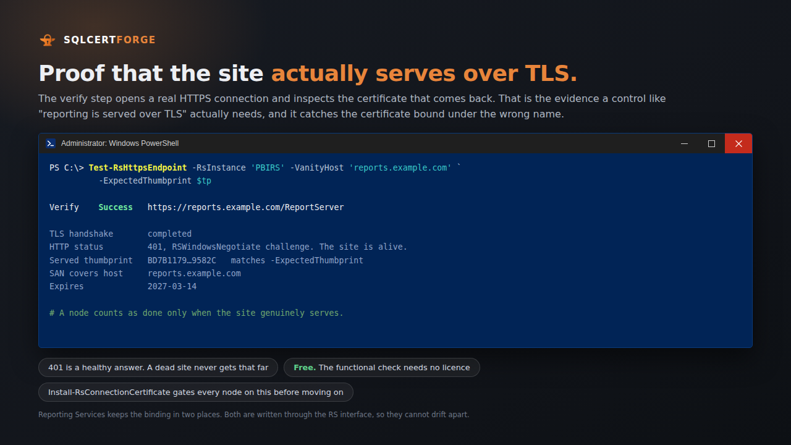Click the 'Reporting Services keeps the binding' footnote
This screenshot has width=791, height=445.
click(x=254, y=415)
